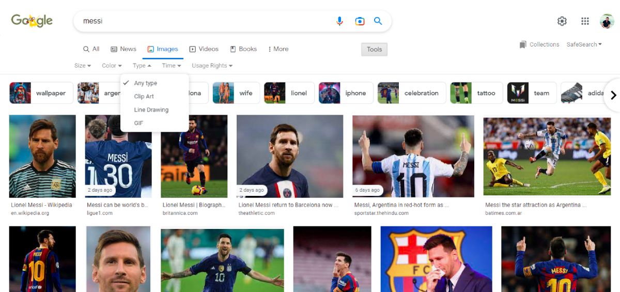Open the 'Lionel Messi | Biograph...' link
The width and height of the screenshot is (620, 292).
pyautogui.click(x=194, y=205)
